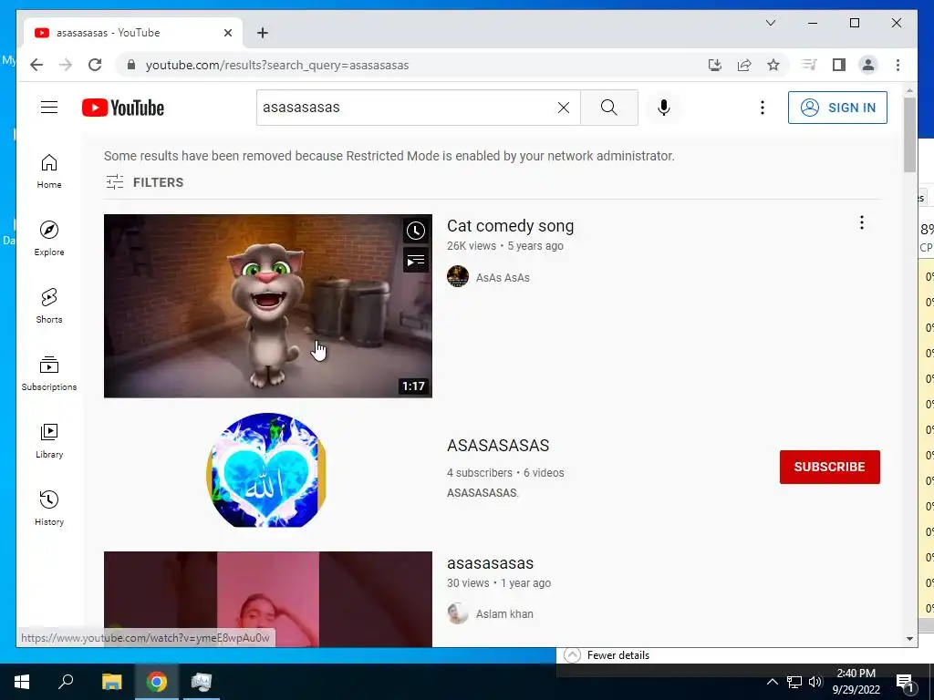This screenshot has height=700, width=934.
Task: Open options menu for Cat comedy song
Action: [x=861, y=223]
